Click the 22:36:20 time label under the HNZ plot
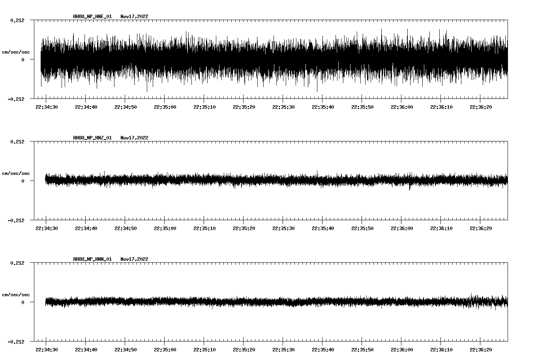 [481, 228]
